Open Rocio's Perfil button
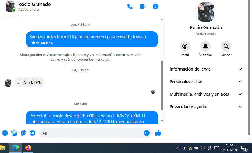This screenshot has height=153, width=252. (x=185, y=47)
